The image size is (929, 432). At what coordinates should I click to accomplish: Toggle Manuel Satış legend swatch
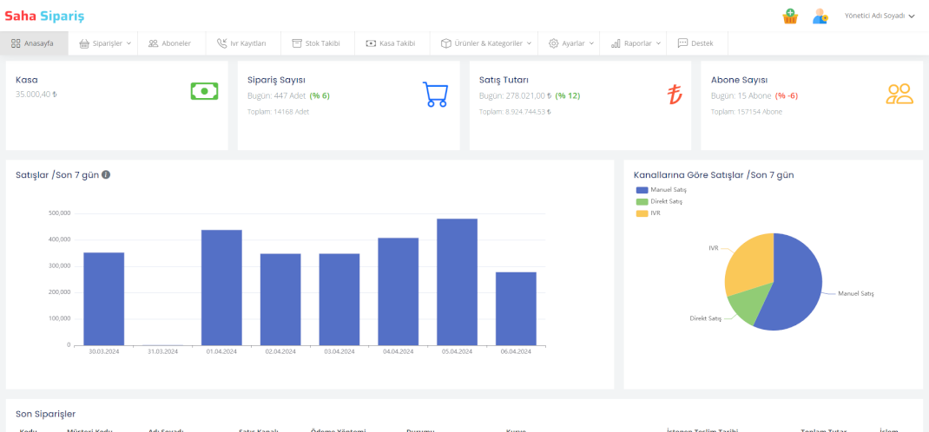[642, 190]
